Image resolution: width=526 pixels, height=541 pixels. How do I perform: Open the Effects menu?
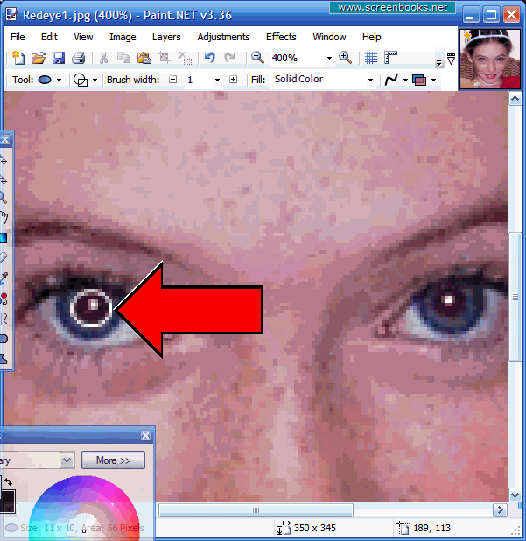coord(281,37)
